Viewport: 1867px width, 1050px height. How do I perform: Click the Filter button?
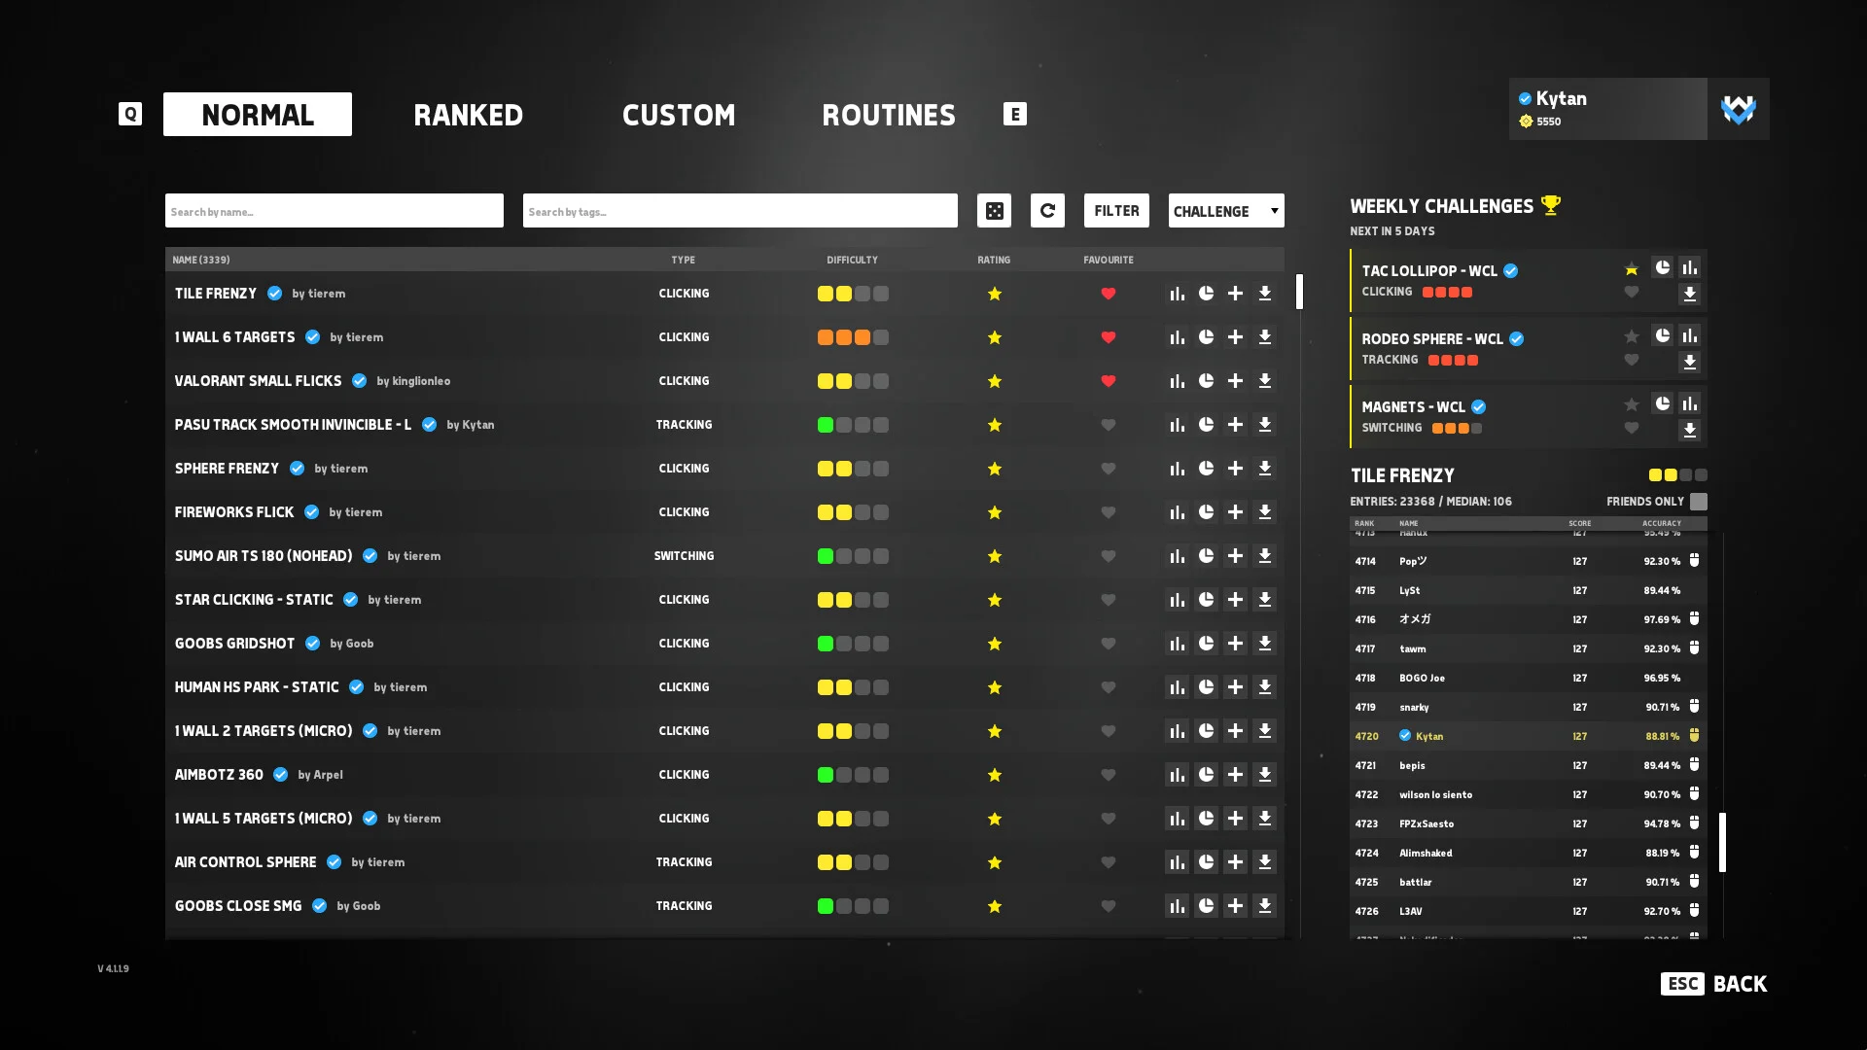click(1115, 210)
